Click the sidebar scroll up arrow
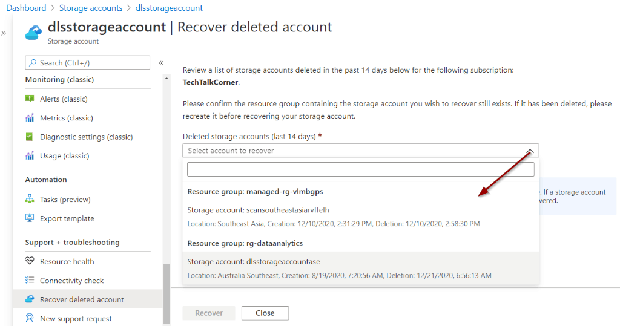Screen dimensions: 620x326 (x=167, y=79)
